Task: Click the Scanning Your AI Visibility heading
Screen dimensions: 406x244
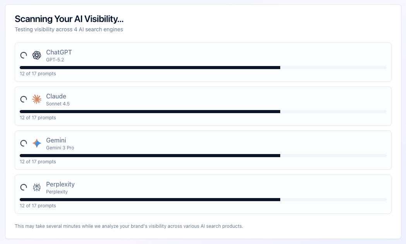Action: tap(69, 19)
